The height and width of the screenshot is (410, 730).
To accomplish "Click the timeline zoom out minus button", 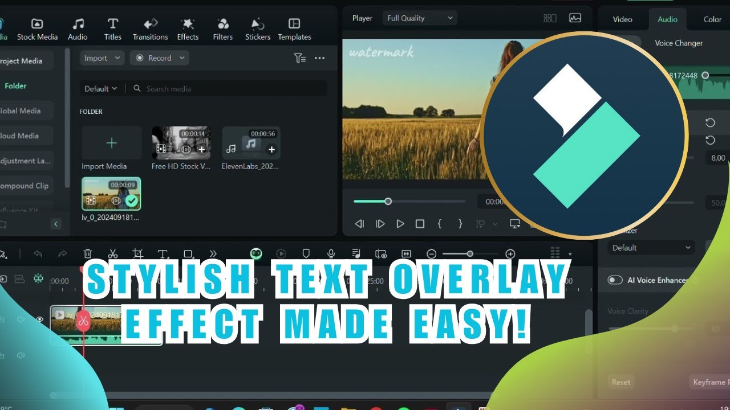I will click(432, 254).
